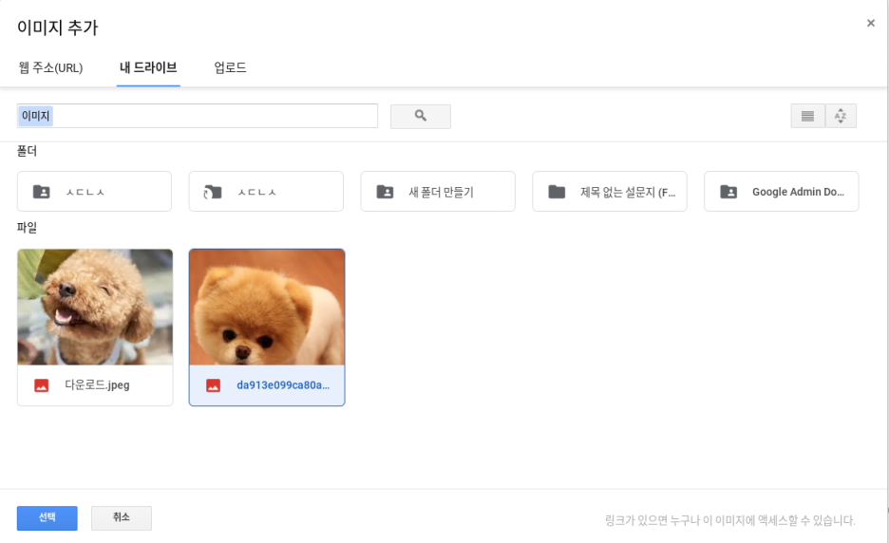The width and height of the screenshot is (889, 543).
Task: Cancel with the 취소 button
Action: point(122,518)
